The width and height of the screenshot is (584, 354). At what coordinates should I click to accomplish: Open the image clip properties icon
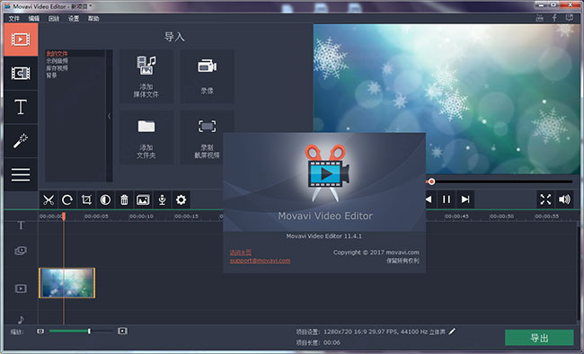(143, 200)
